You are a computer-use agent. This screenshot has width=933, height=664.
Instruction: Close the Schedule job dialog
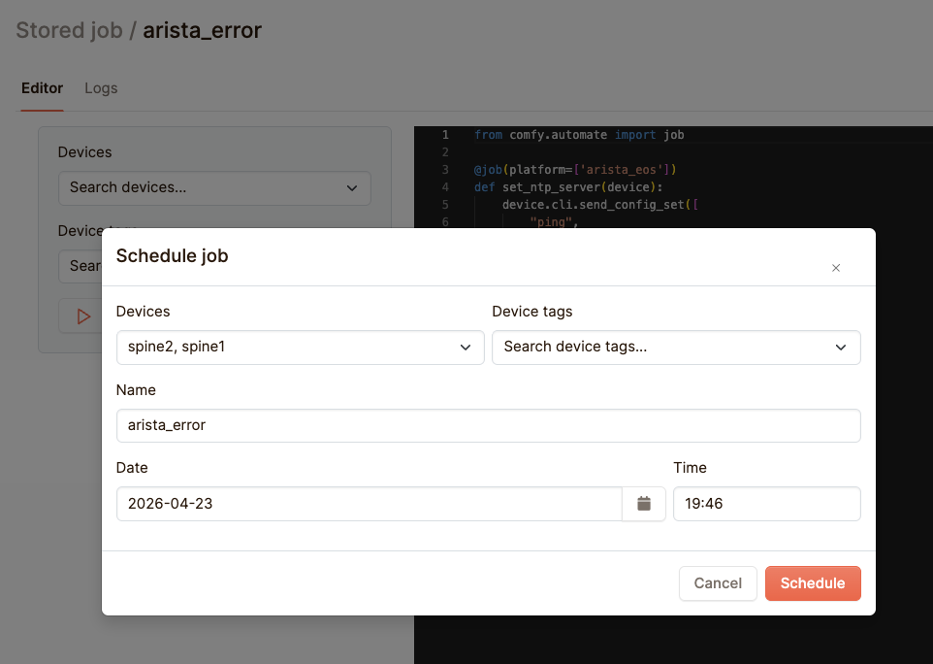(x=835, y=268)
